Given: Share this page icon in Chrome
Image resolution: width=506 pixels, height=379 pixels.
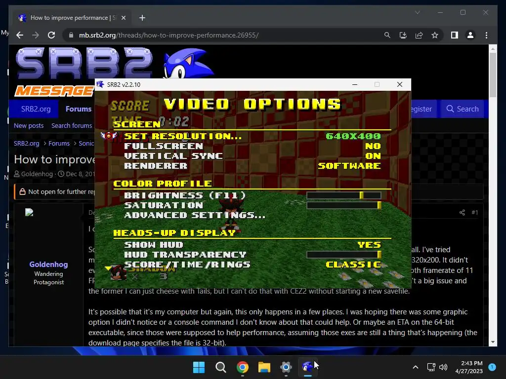Looking at the screenshot, I should (419, 35).
